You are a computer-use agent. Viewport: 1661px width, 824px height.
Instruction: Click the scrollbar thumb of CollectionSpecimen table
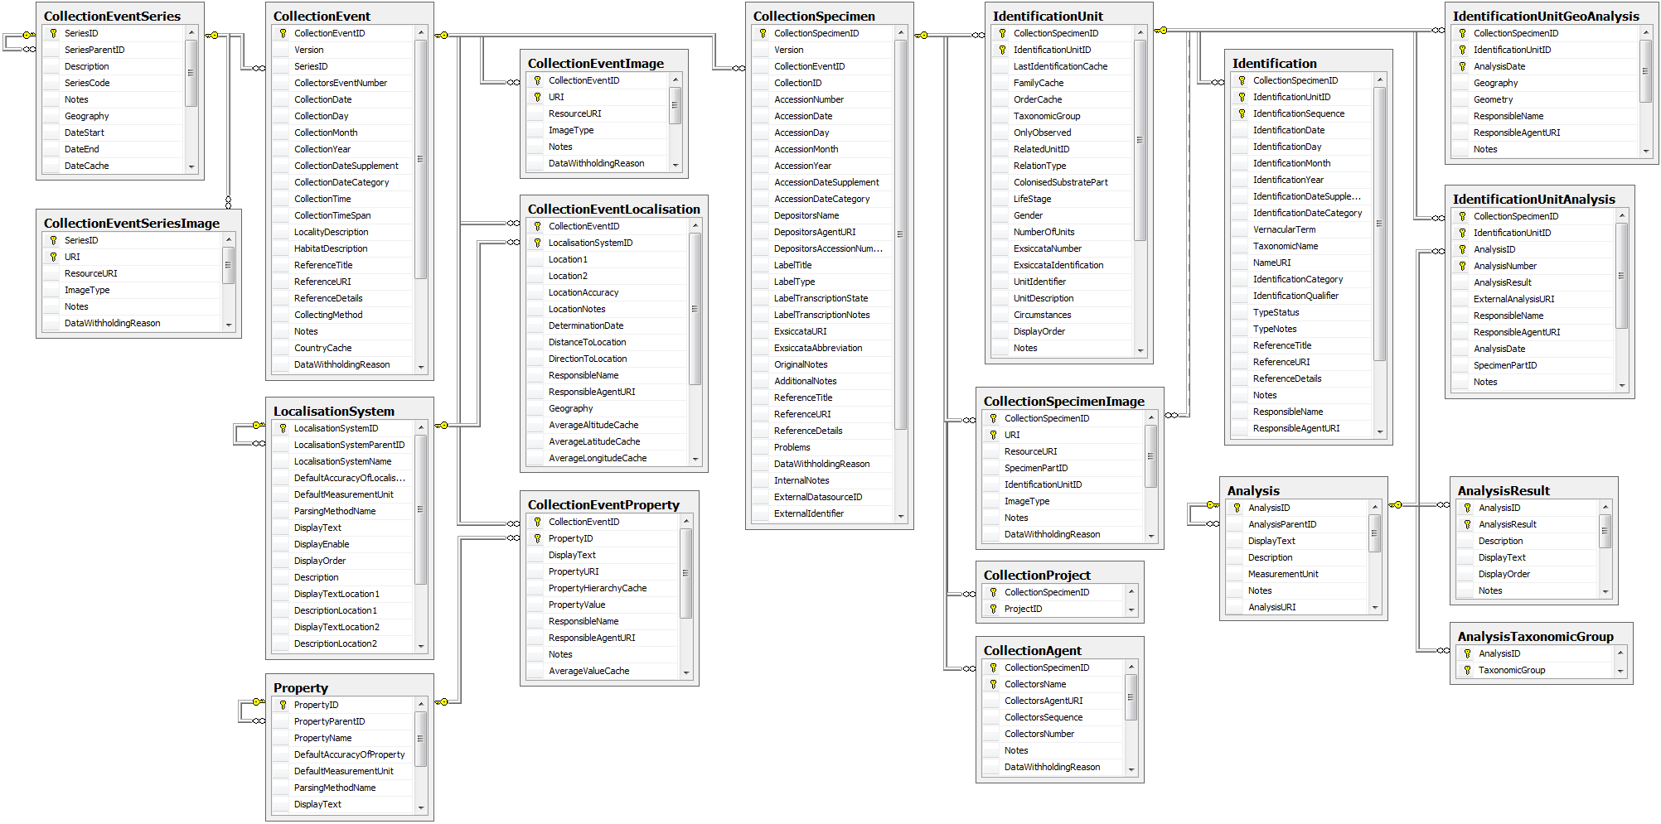[x=901, y=234]
